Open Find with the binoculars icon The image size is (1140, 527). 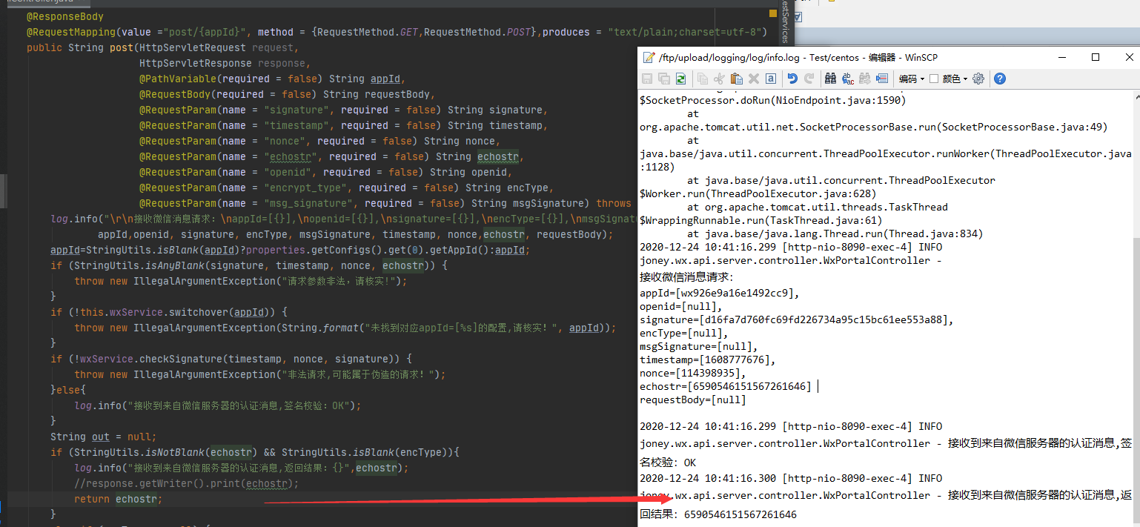coord(830,79)
